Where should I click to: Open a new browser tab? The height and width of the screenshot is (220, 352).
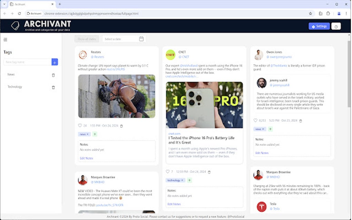tap(60, 4)
